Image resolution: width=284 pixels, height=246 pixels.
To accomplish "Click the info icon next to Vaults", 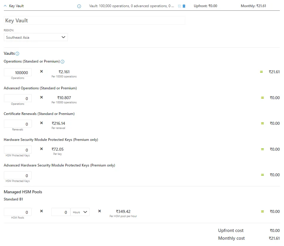I will pyautogui.click(x=17, y=54).
